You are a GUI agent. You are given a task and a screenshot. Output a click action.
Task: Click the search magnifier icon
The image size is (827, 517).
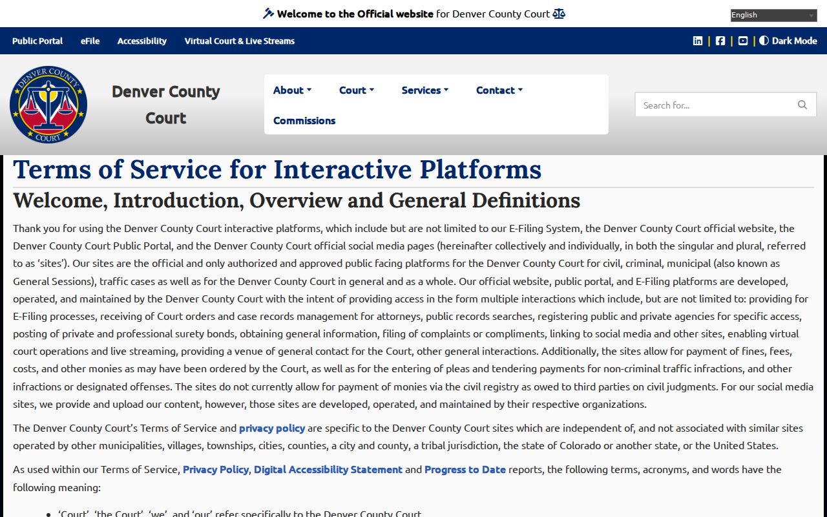tap(802, 105)
